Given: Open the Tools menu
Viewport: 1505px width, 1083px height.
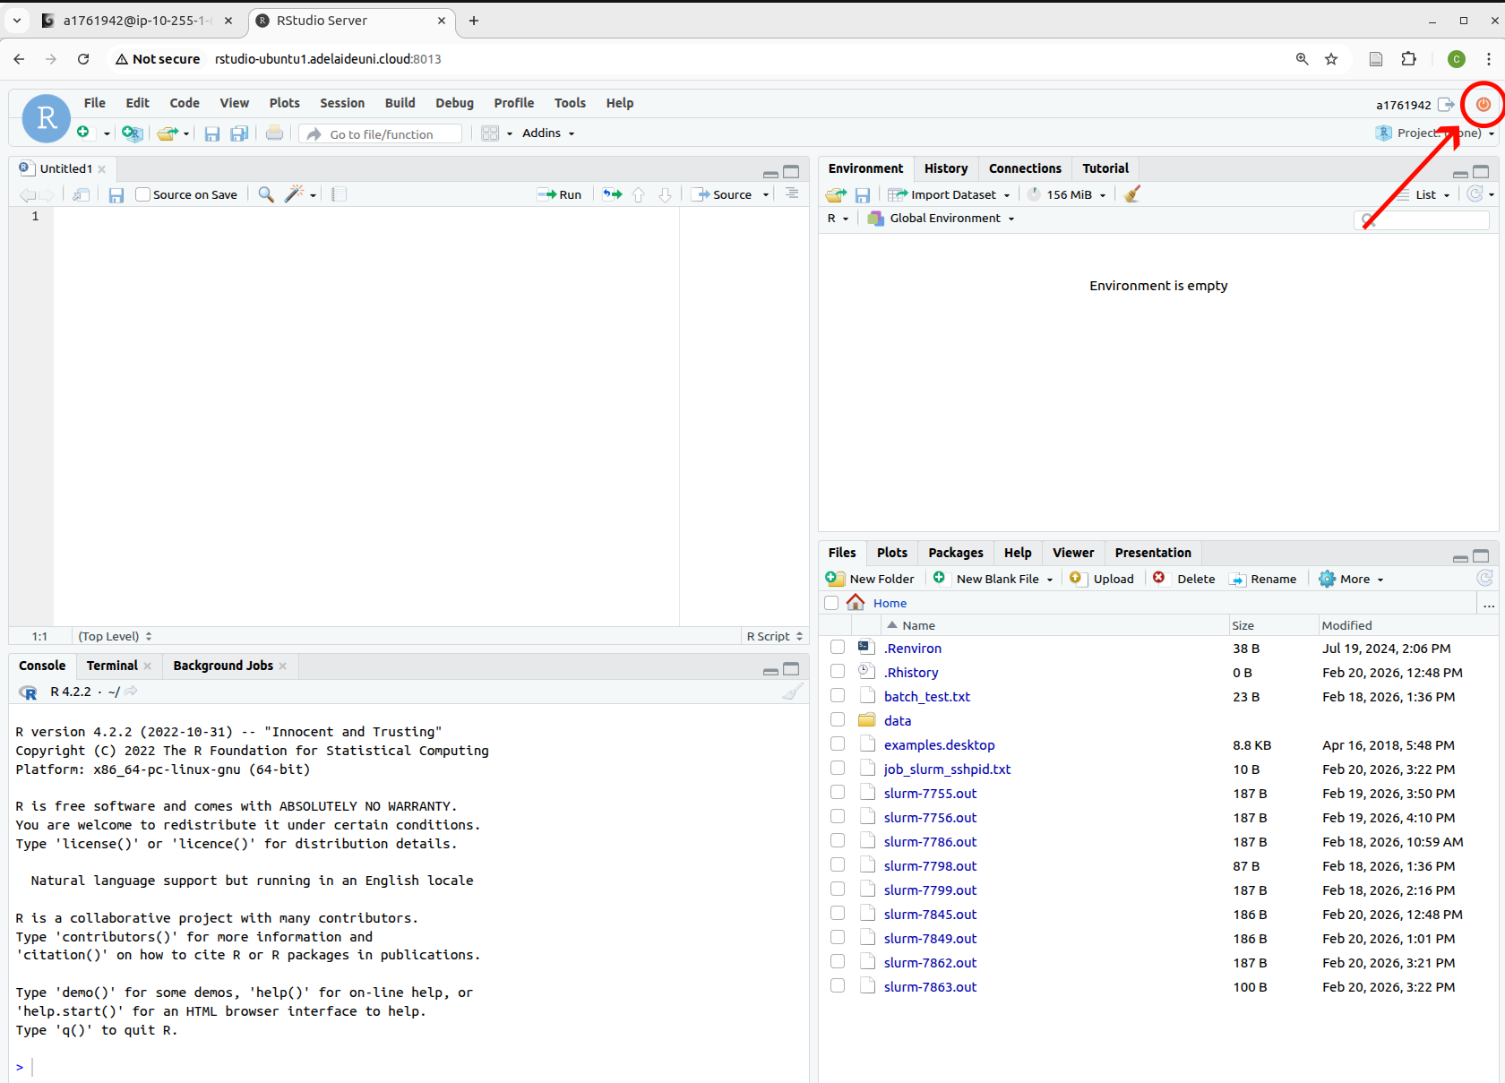Looking at the screenshot, I should pyautogui.click(x=570, y=103).
